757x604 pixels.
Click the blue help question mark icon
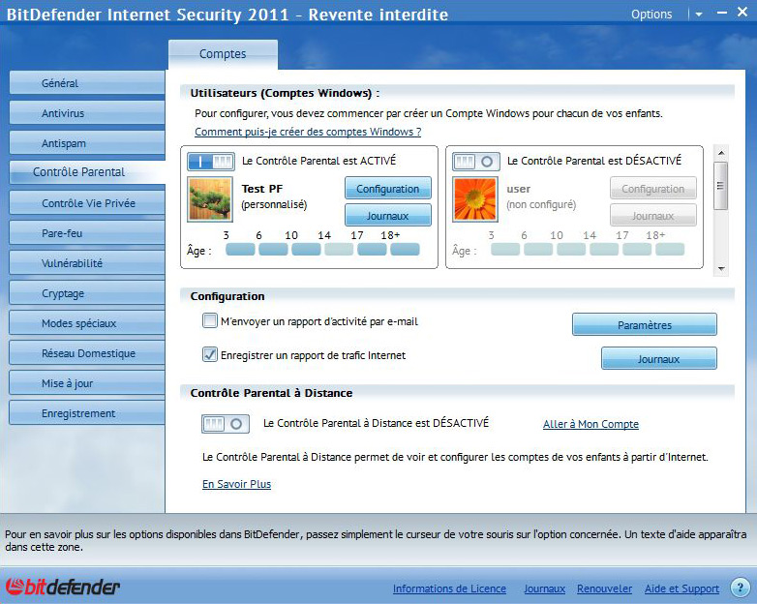(740, 588)
